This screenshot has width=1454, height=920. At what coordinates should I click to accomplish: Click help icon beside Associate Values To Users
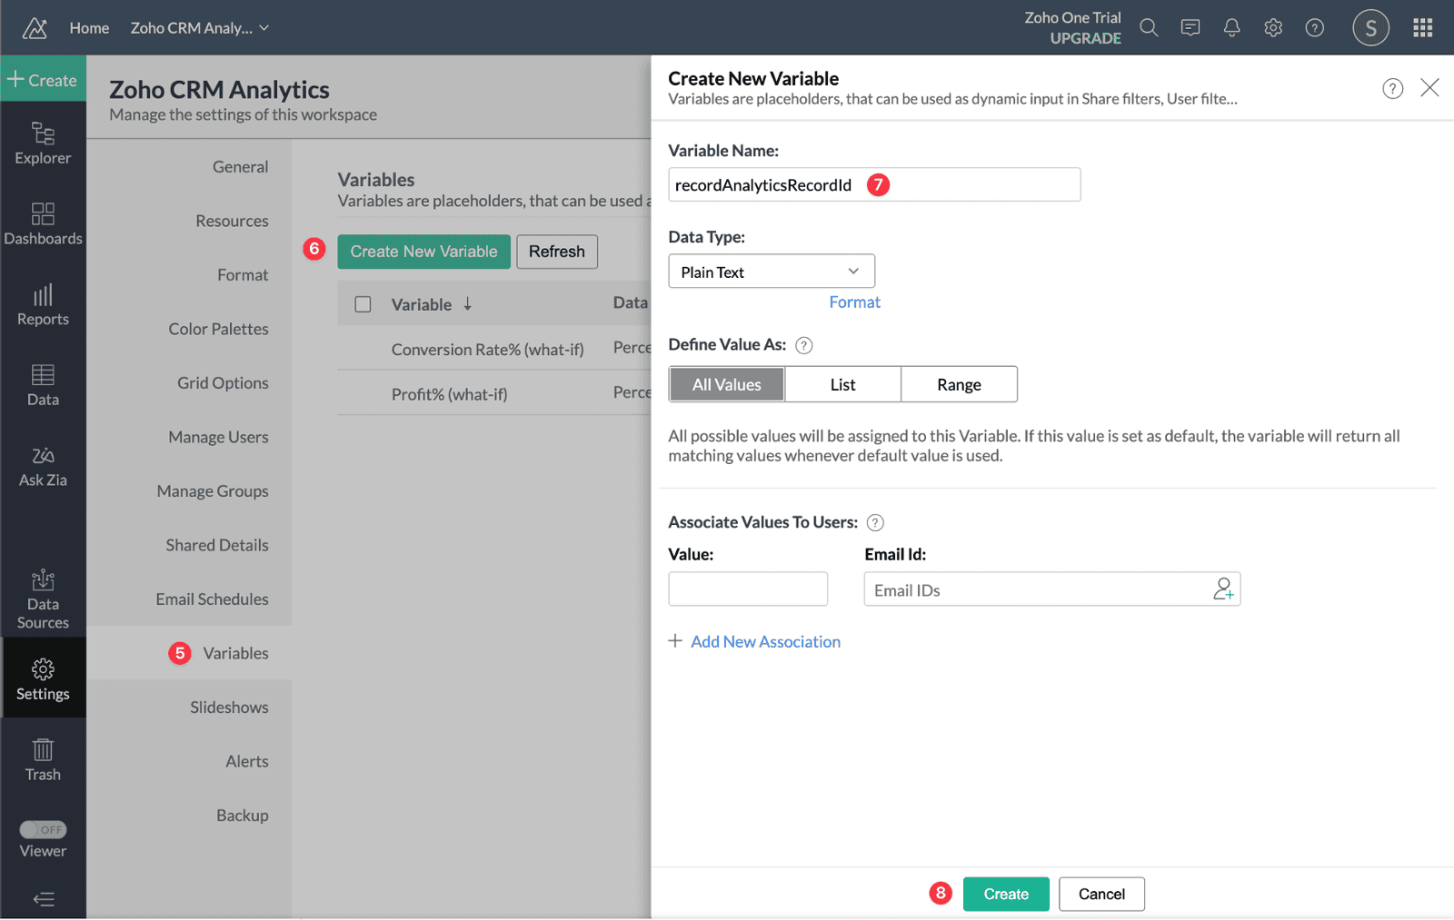(875, 522)
